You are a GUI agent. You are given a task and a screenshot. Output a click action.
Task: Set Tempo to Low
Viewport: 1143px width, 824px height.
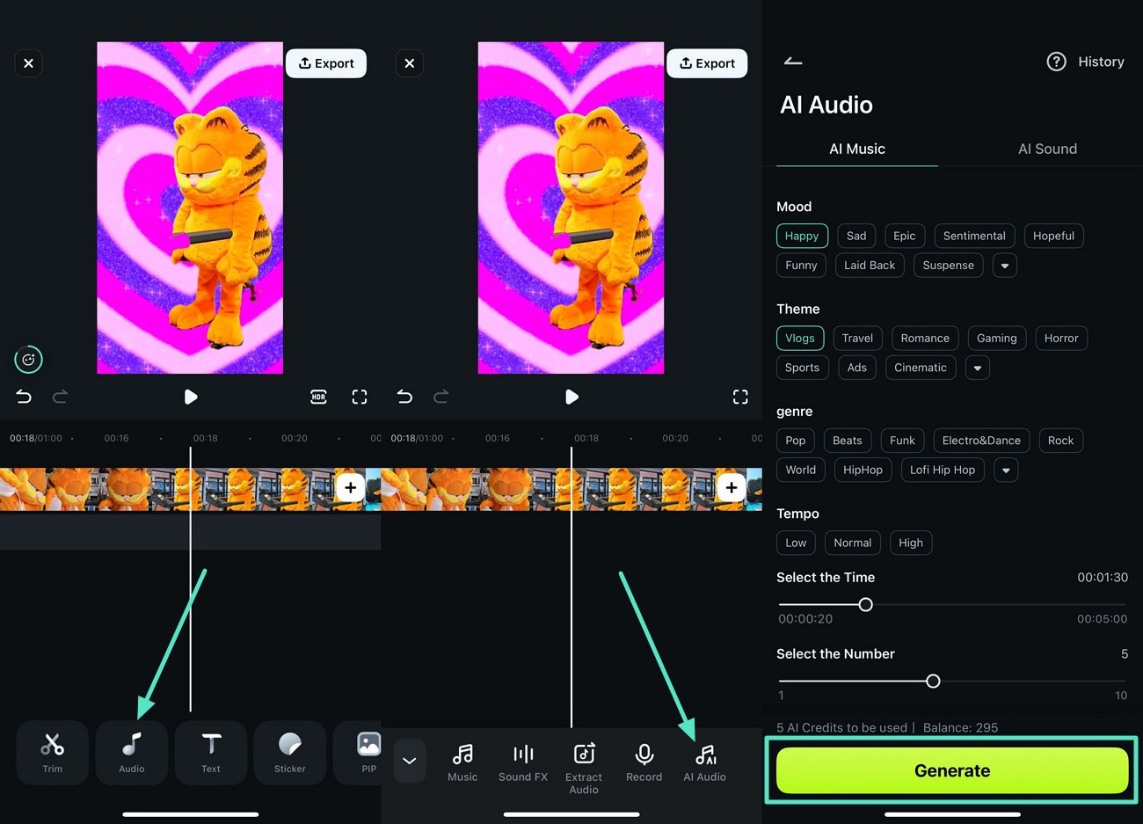pos(796,543)
